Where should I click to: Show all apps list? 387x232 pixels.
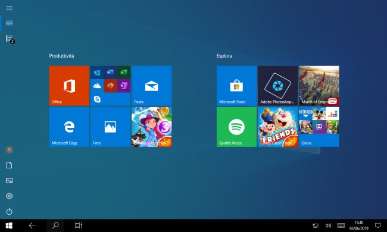coord(9,39)
